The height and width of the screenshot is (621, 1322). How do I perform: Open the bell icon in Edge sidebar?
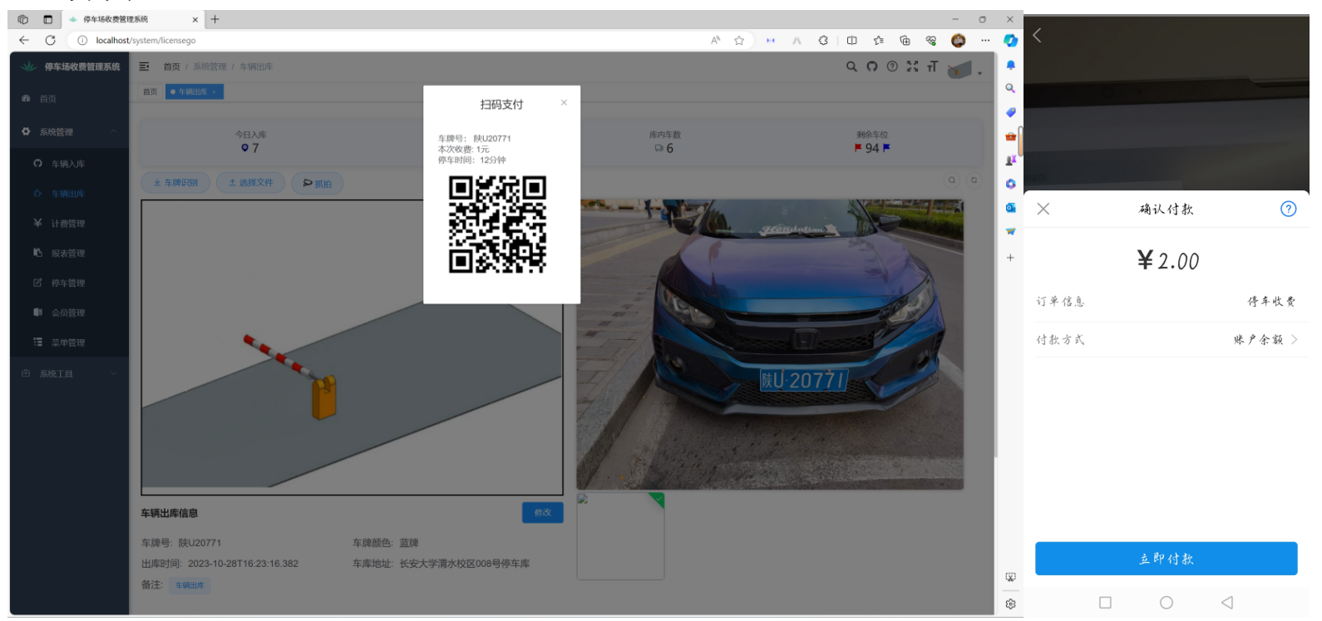[x=1010, y=65]
